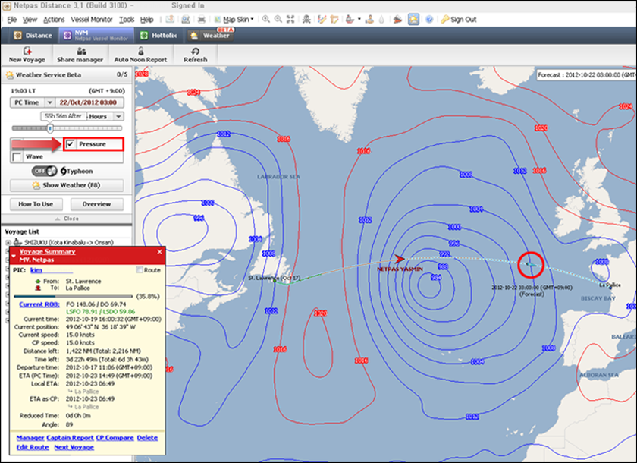
Task: Click the red To port marker icon
Action: click(x=38, y=288)
